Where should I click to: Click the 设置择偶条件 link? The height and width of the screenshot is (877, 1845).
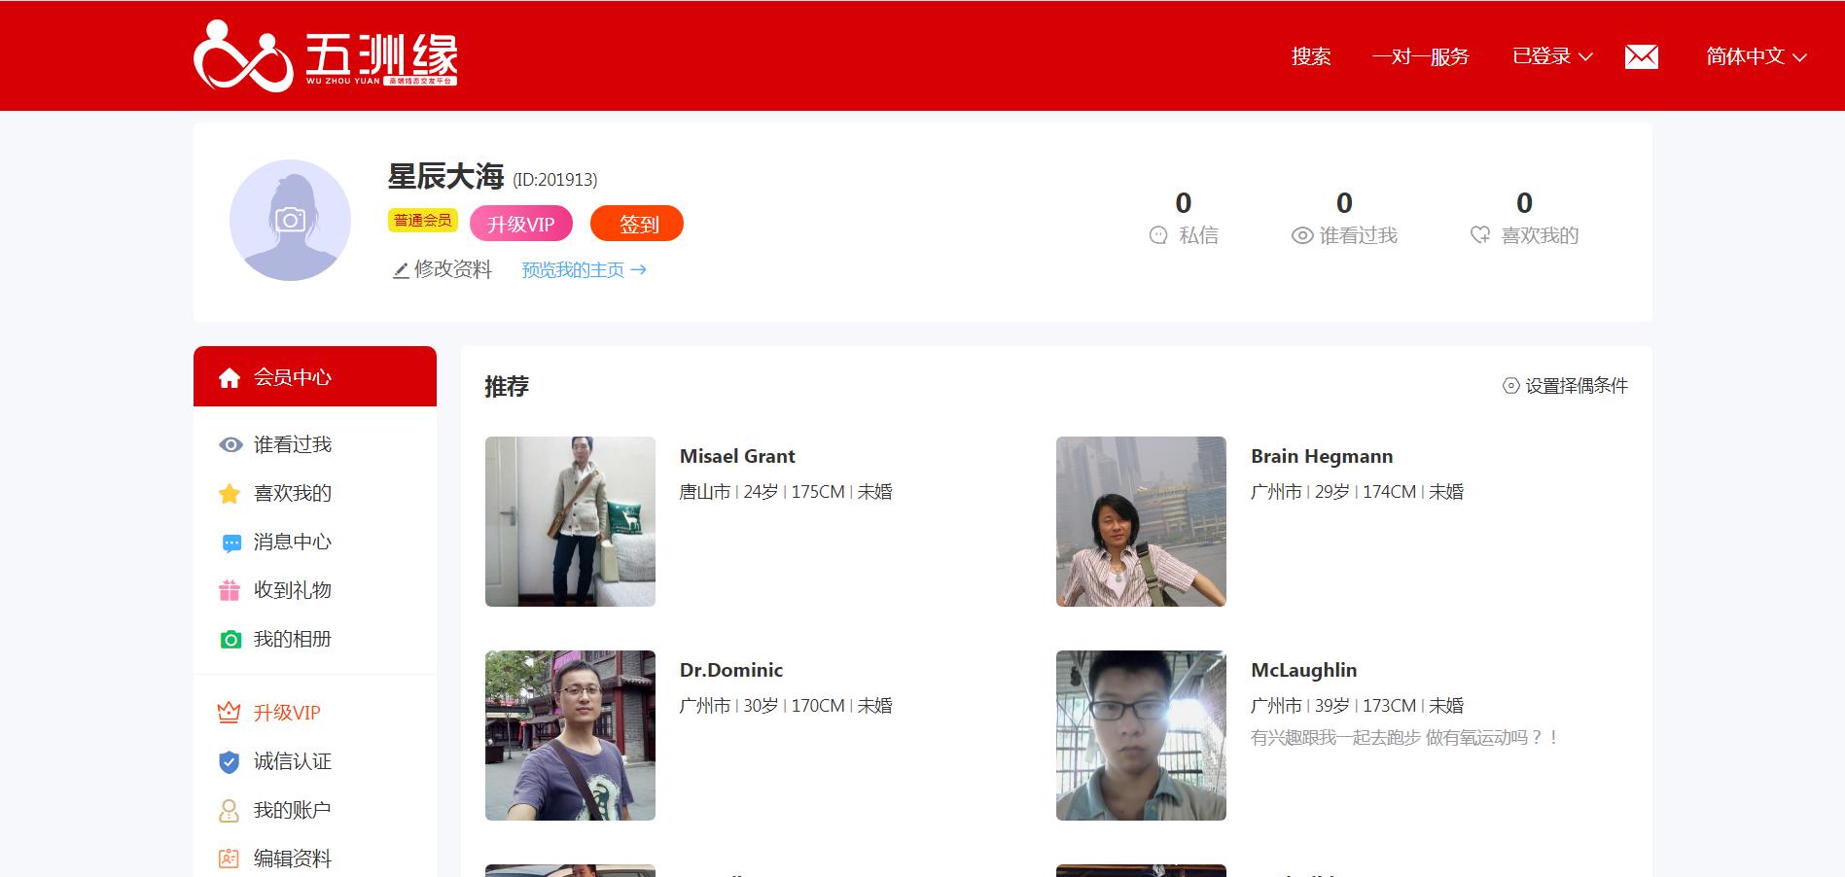pos(1576,386)
